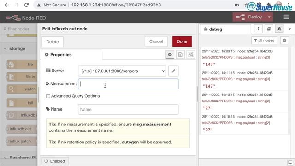Open node settings gear icon tab
This screenshot has height=166, width=295.
click(x=170, y=54)
